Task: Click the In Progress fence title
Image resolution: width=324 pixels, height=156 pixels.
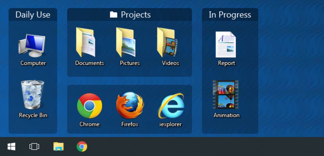Action: coord(230,15)
